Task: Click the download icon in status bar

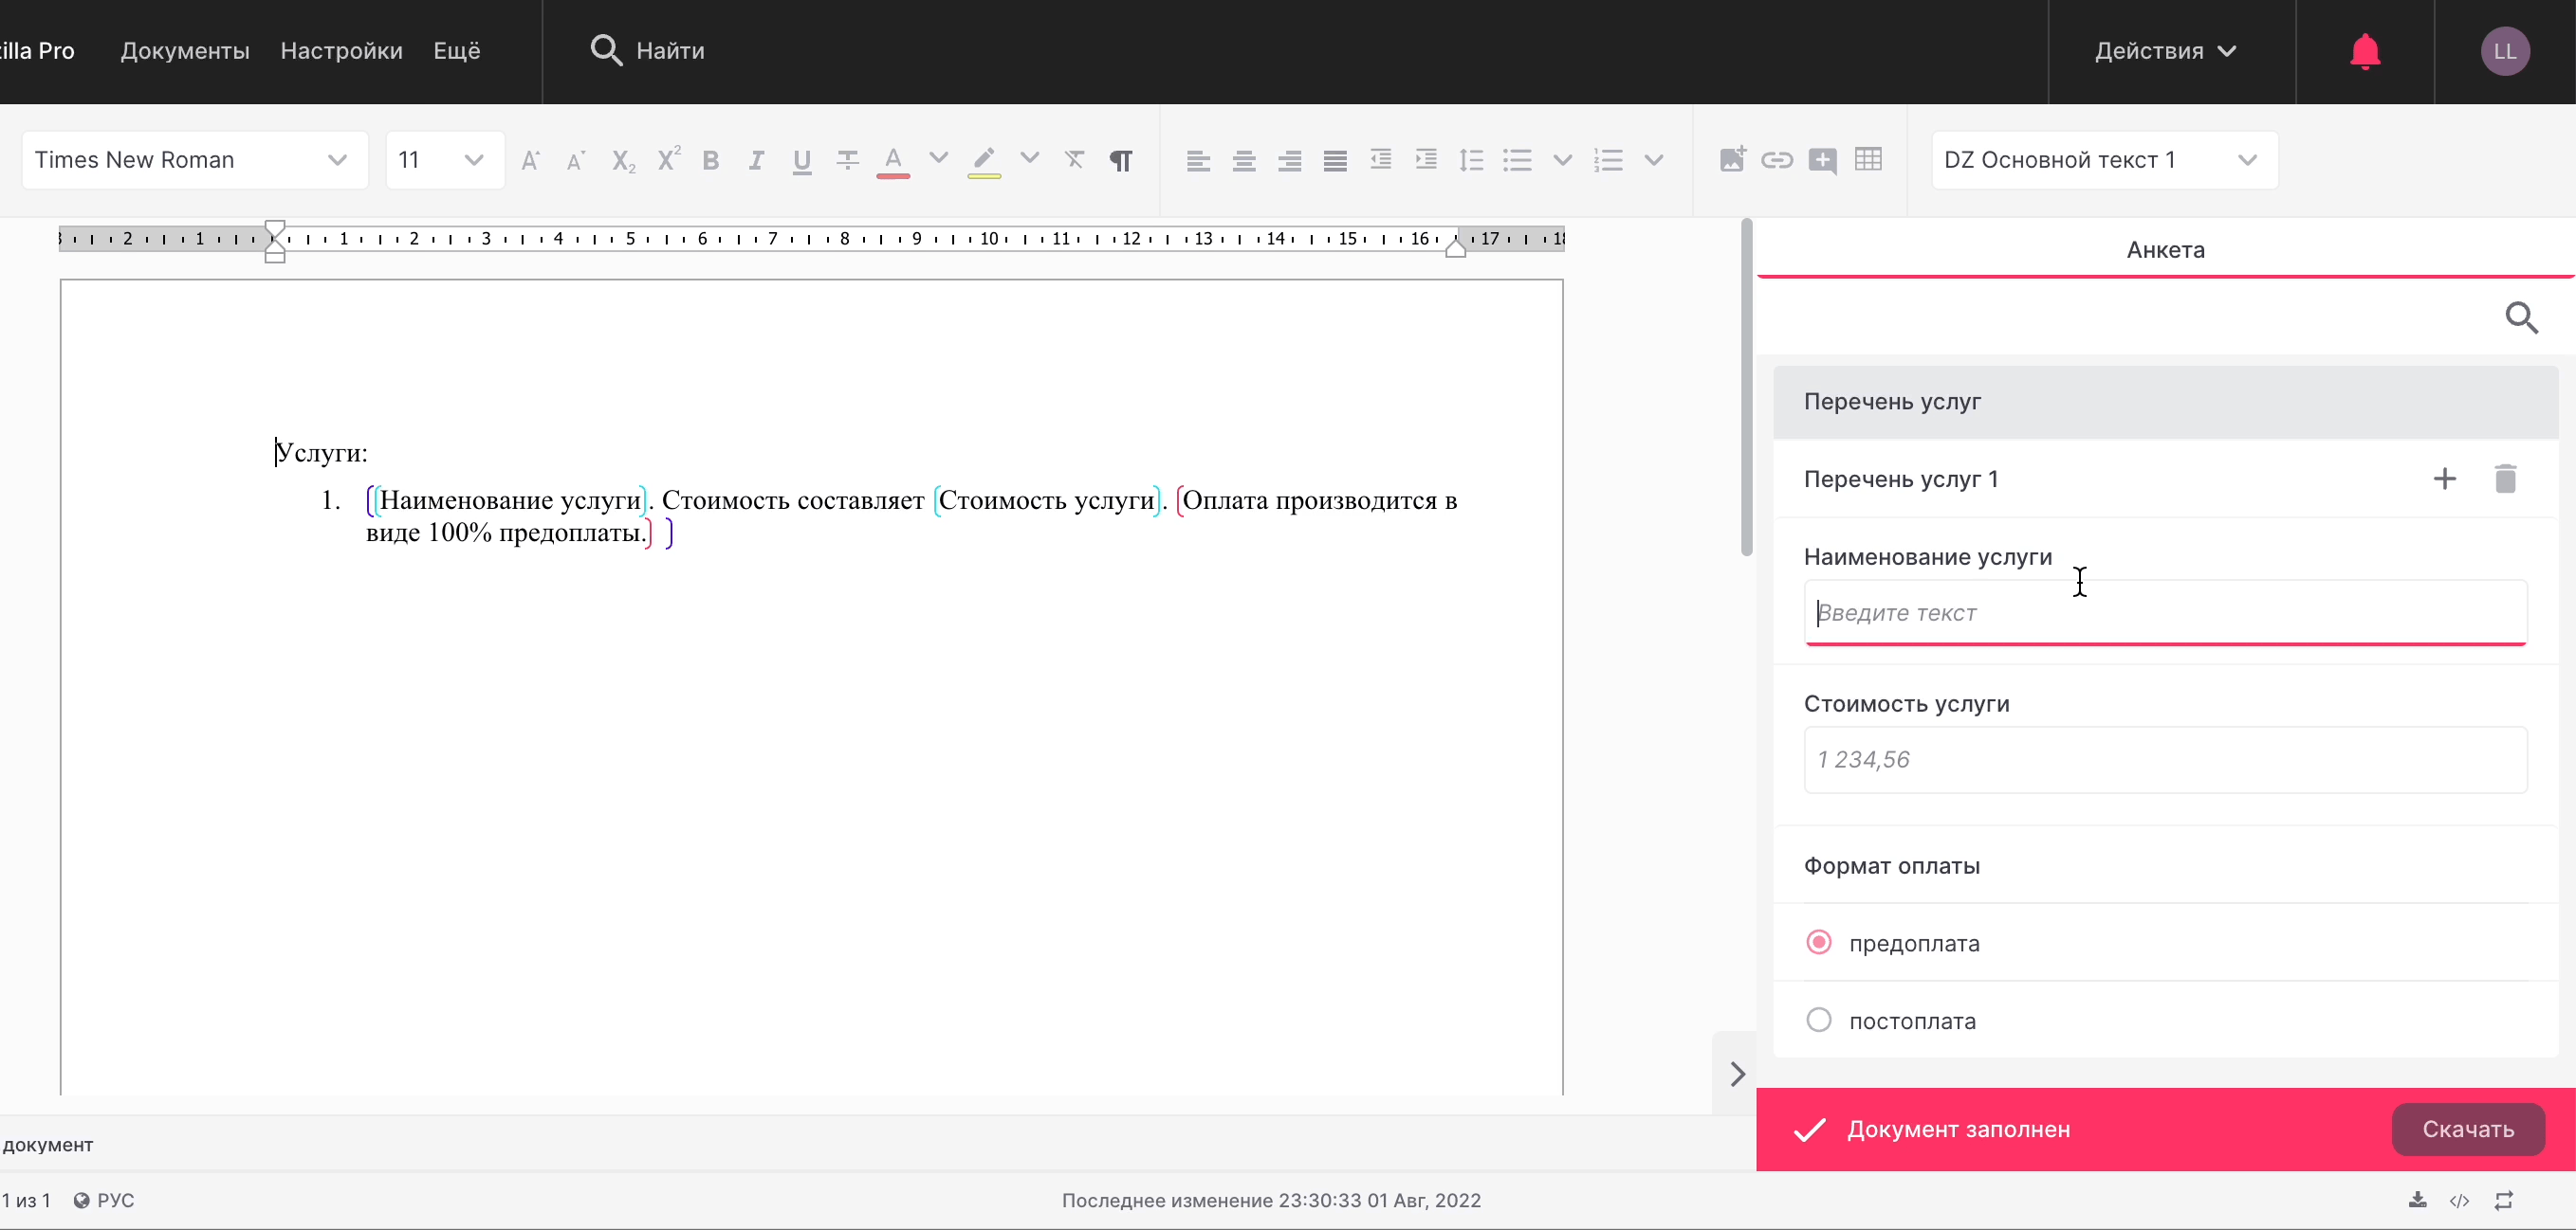Action: tap(2417, 1200)
